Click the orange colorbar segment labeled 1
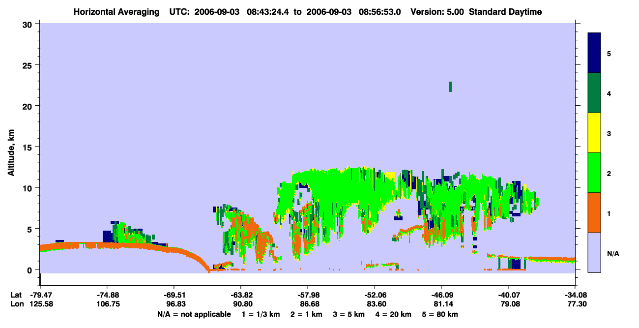The height and width of the screenshot is (328, 639). (594, 212)
